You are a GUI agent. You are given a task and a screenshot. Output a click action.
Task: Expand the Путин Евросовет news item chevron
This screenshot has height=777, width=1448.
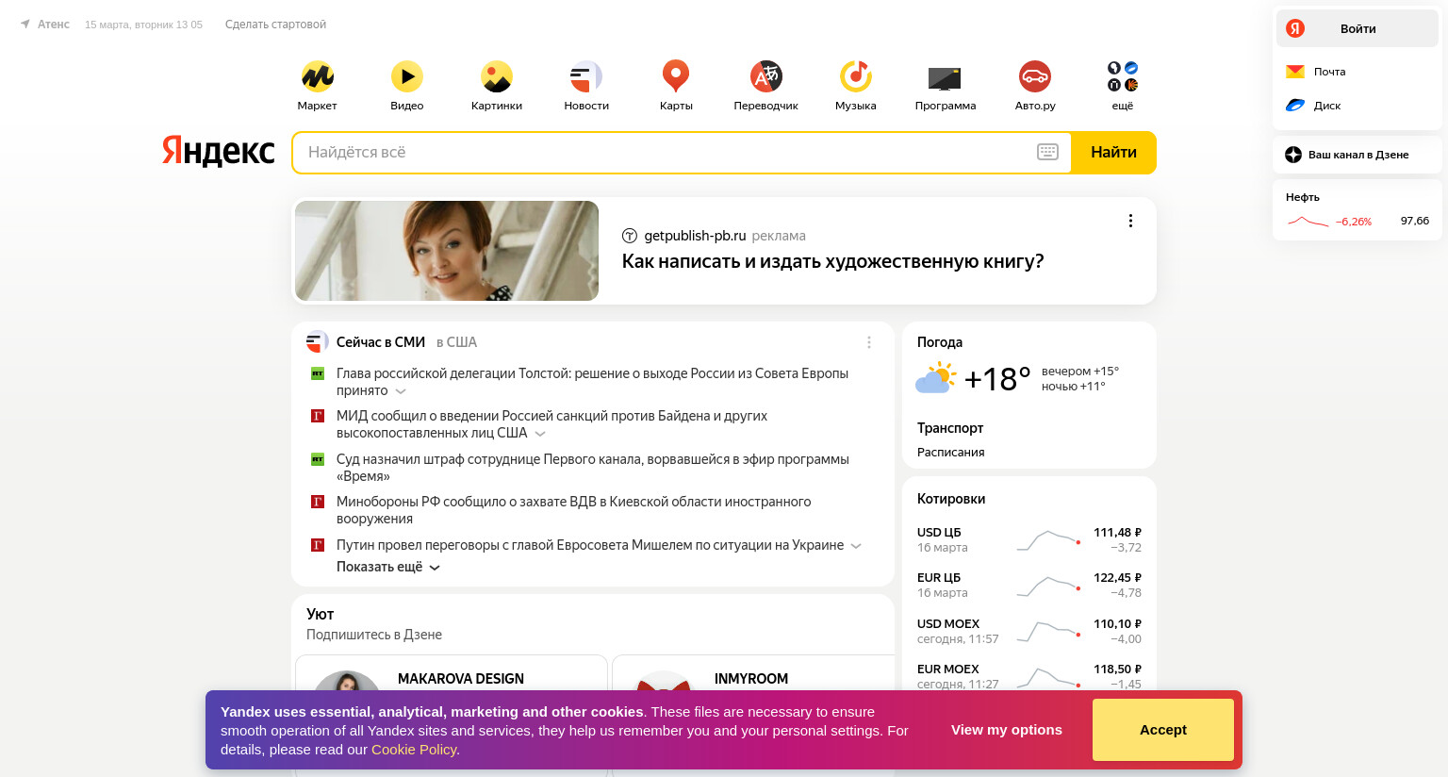click(856, 546)
